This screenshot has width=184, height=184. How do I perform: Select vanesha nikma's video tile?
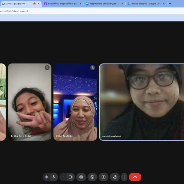141,102
